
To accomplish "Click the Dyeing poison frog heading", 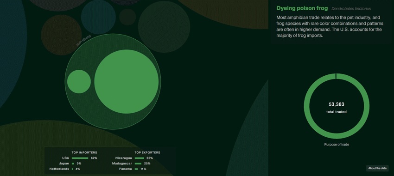I will (302, 8).
